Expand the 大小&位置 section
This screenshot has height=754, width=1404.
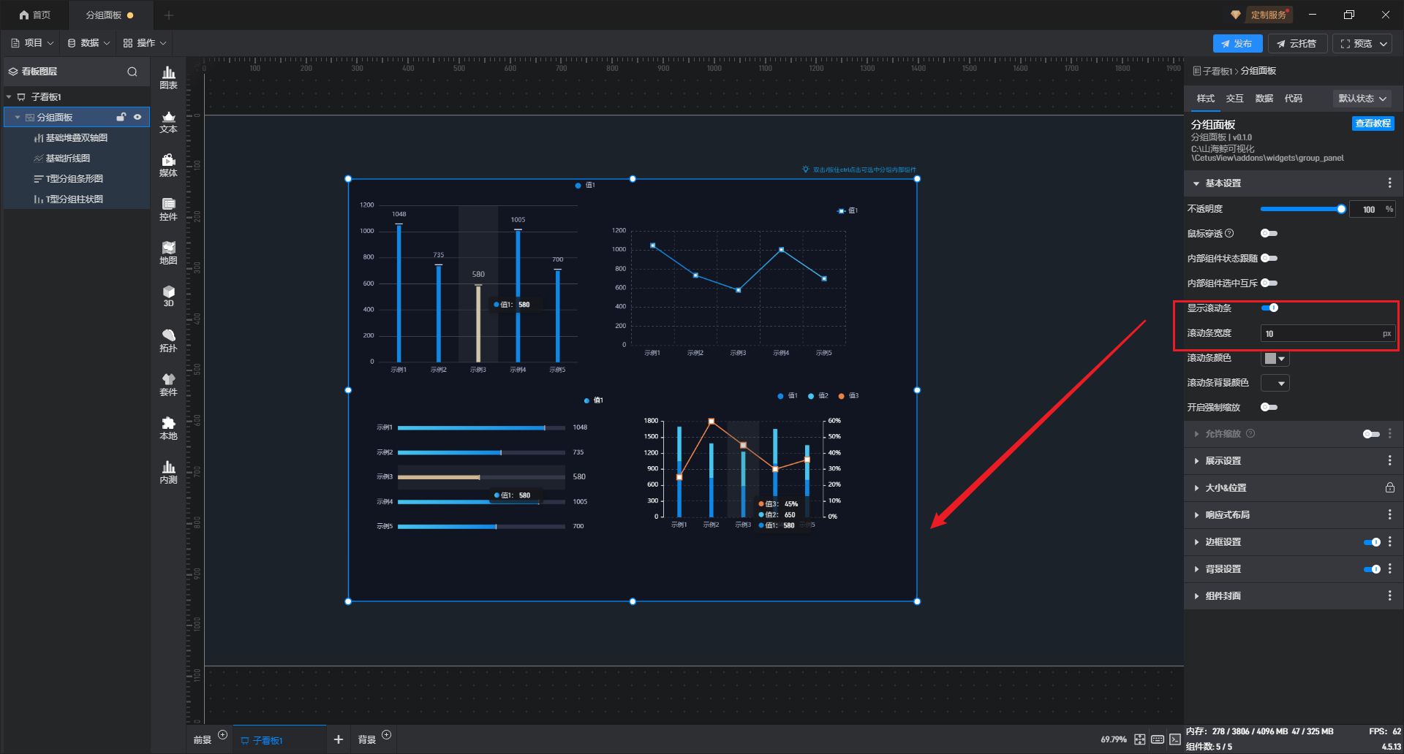[1226, 488]
